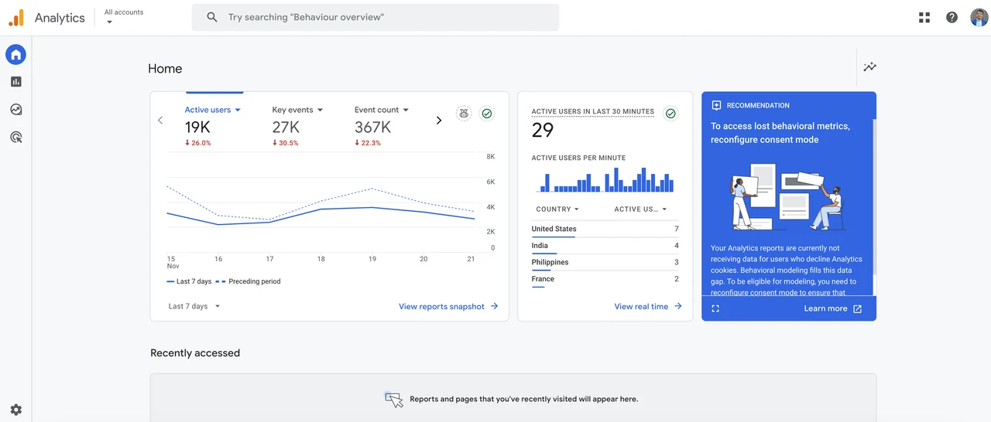Open the Insights sparkline icon
This screenshot has width=991, height=422.
870,67
